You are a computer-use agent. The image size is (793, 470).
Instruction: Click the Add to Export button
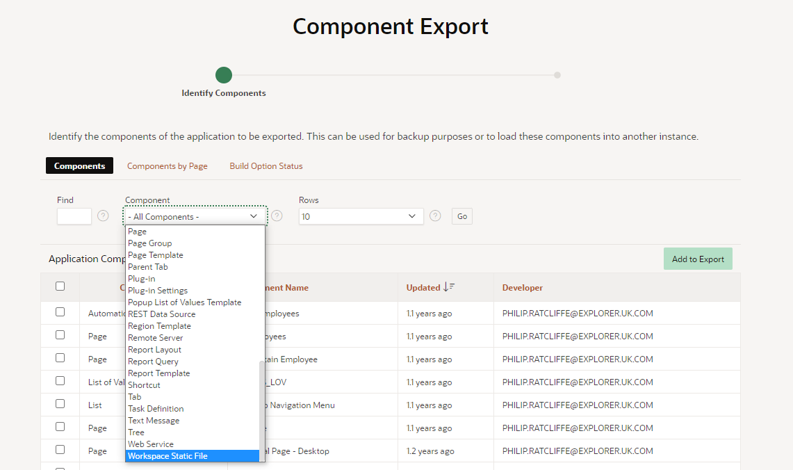tap(697, 259)
